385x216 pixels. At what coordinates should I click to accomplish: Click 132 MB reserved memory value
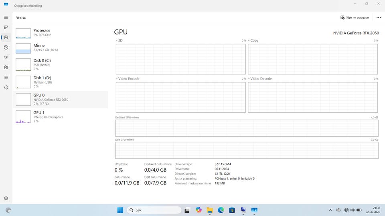coord(219,183)
